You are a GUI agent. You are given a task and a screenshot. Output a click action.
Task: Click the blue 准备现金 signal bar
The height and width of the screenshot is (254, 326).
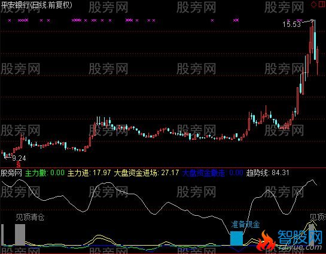point(237,238)
